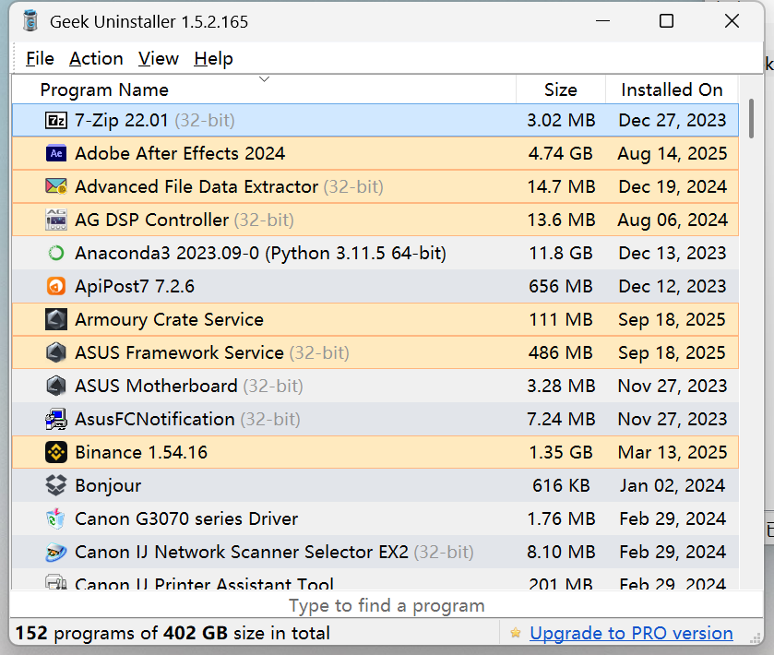
Task: Click the Armoury Crate Service icon
Action: [x=55, y=319]
